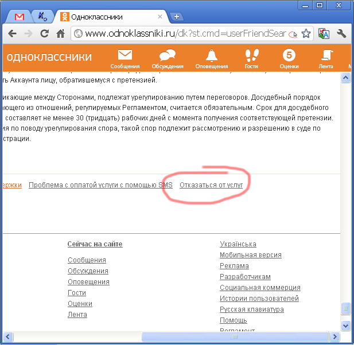This screenshot has height=345, width=354.
Task: Open the Gmail tab
Action: [19, 17]
